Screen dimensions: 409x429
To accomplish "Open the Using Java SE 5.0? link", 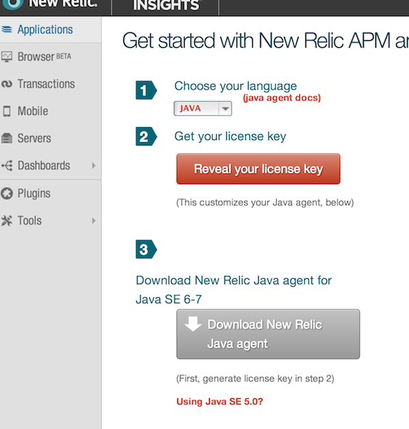I will (x=219, y=402).
